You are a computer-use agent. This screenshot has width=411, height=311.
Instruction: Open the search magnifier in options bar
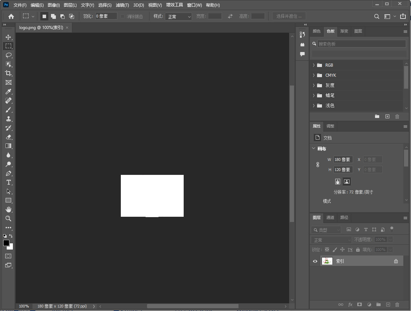tap(377, 16)
